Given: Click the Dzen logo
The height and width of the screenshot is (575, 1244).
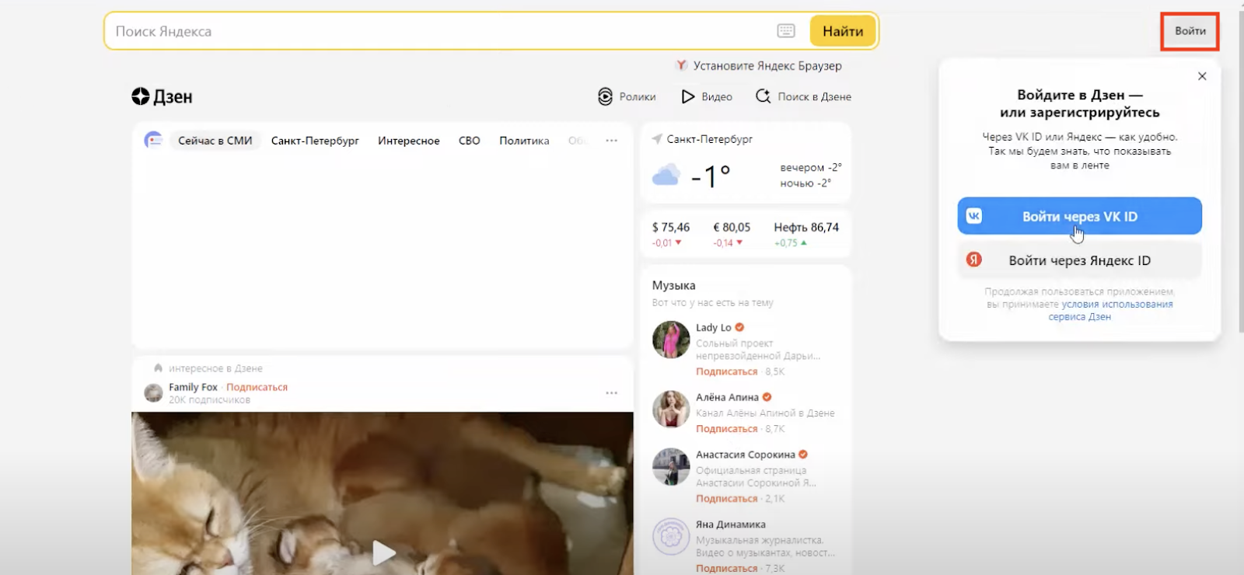Looking at the screenshot, I should tap(162, 96).
